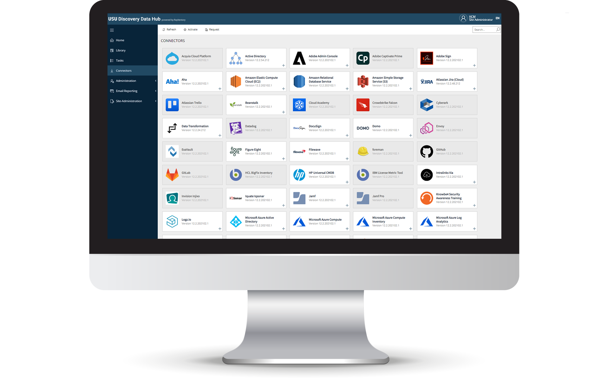Expand the Administration menu item
Screen dimensions: 608x380
[156, 80]
